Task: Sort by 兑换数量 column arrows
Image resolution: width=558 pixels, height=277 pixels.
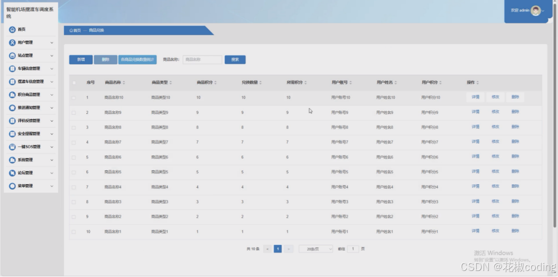Action: click(x=260, y=83)
